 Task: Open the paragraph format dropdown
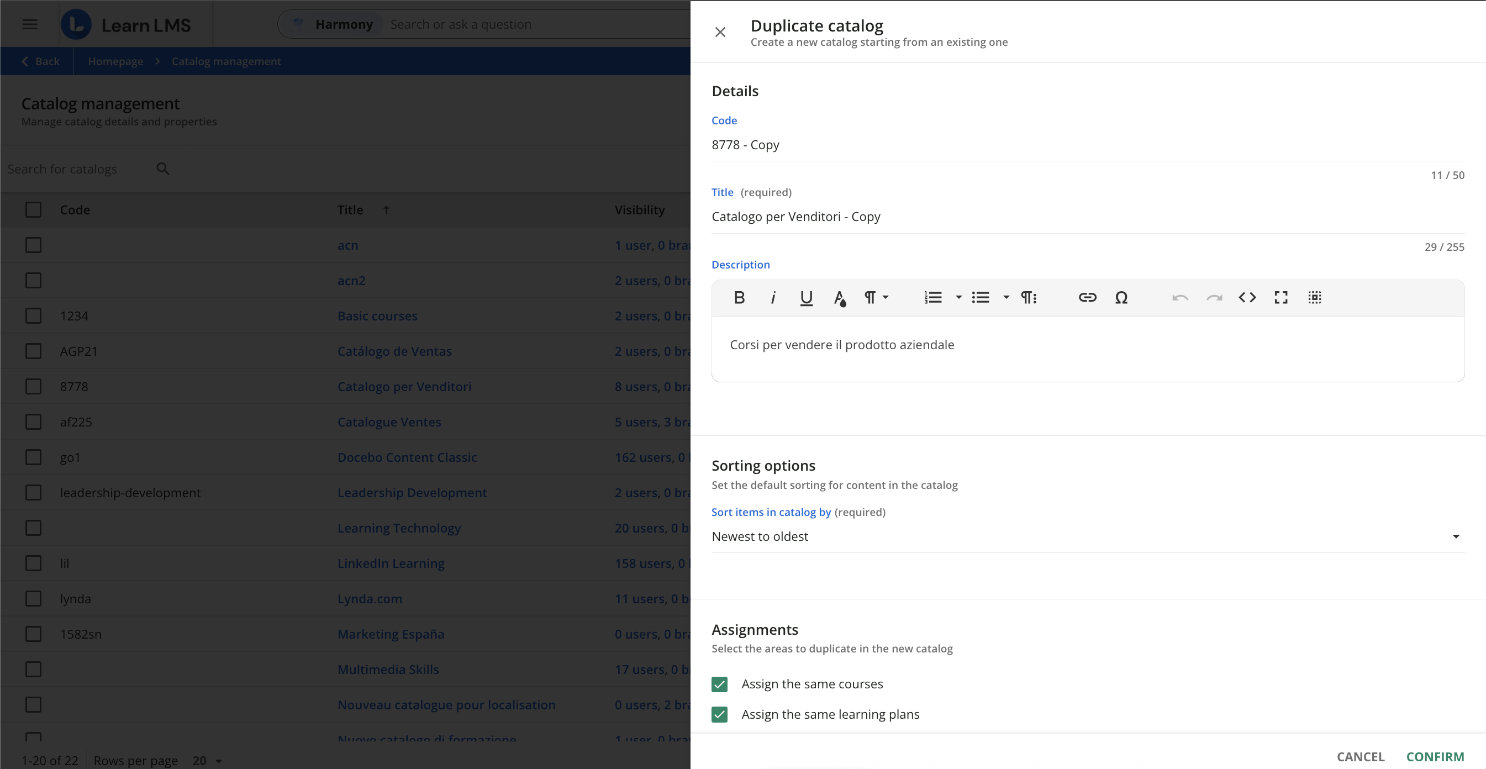click(x=876, y=298)
